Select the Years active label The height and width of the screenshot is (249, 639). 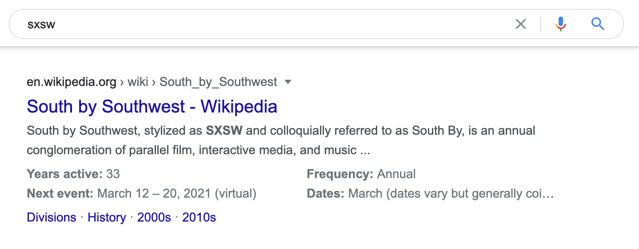[65, 174]
